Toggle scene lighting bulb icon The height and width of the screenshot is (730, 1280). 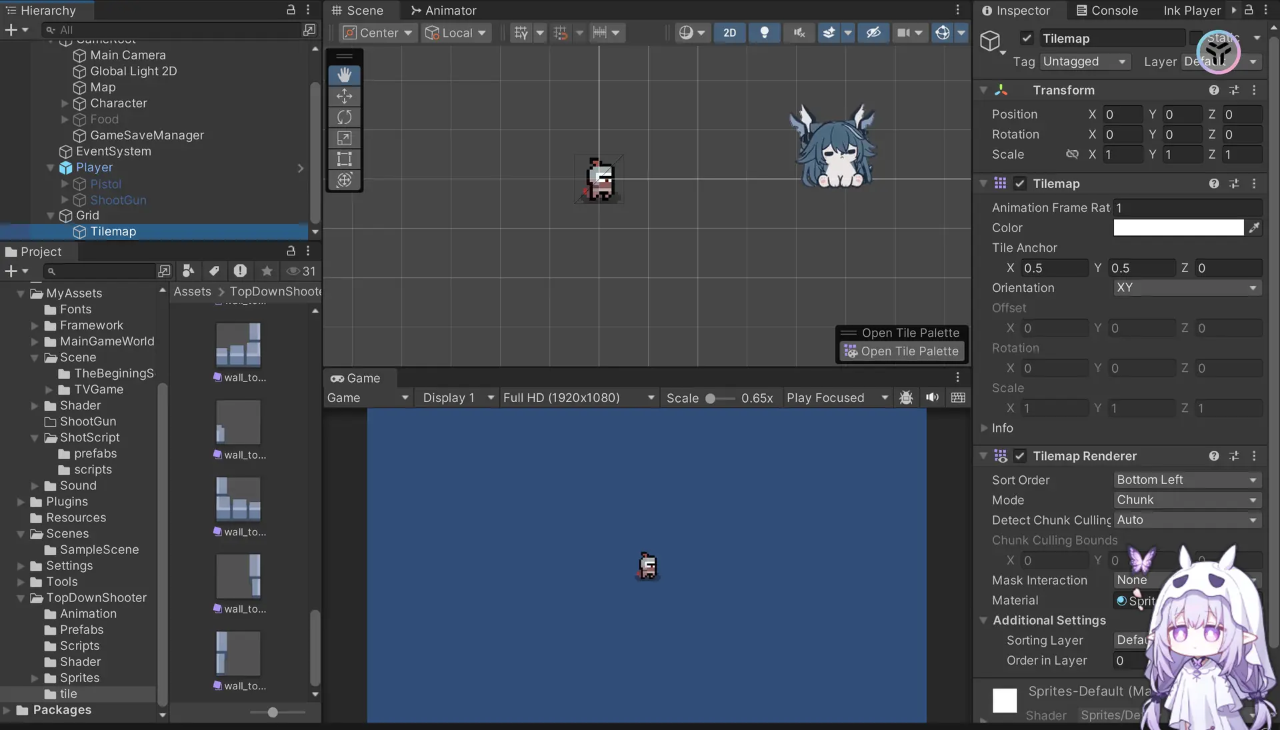(765, 33)
